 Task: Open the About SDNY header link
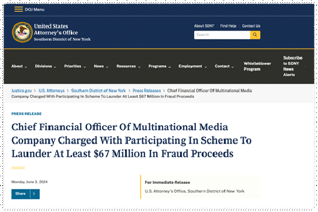[x=204, y=26]
